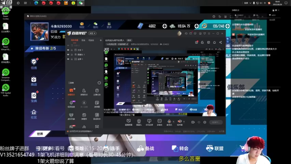The width and height of the screenshot is (291, 164).
Task: Switch to the 我的场景 tab
Action: click(x=75, y=40)
